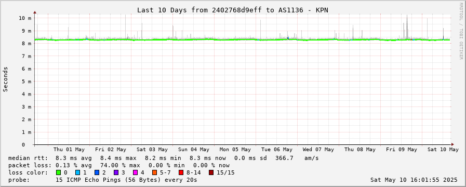Click the purple loss color 3 swatch
This screenshot has height=187, width=466.
tap(116, 172)
